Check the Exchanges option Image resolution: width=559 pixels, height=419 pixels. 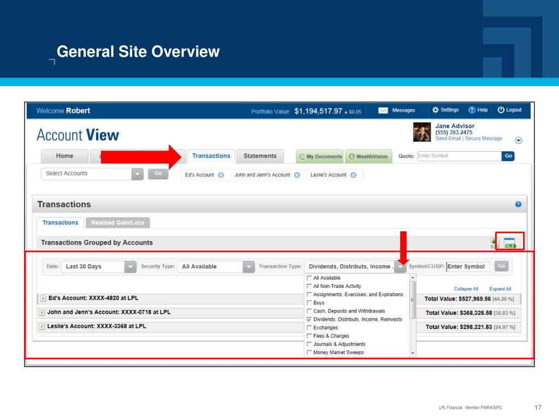(310, 327)
